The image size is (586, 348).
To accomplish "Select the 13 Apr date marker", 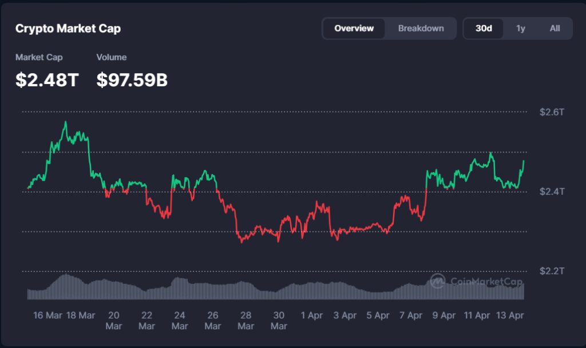I will 509,315.
